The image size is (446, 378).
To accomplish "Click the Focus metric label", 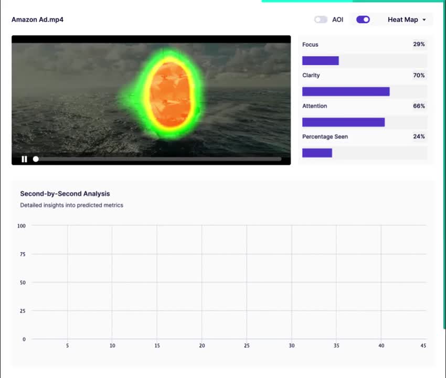I will click(x=310, y=45).
